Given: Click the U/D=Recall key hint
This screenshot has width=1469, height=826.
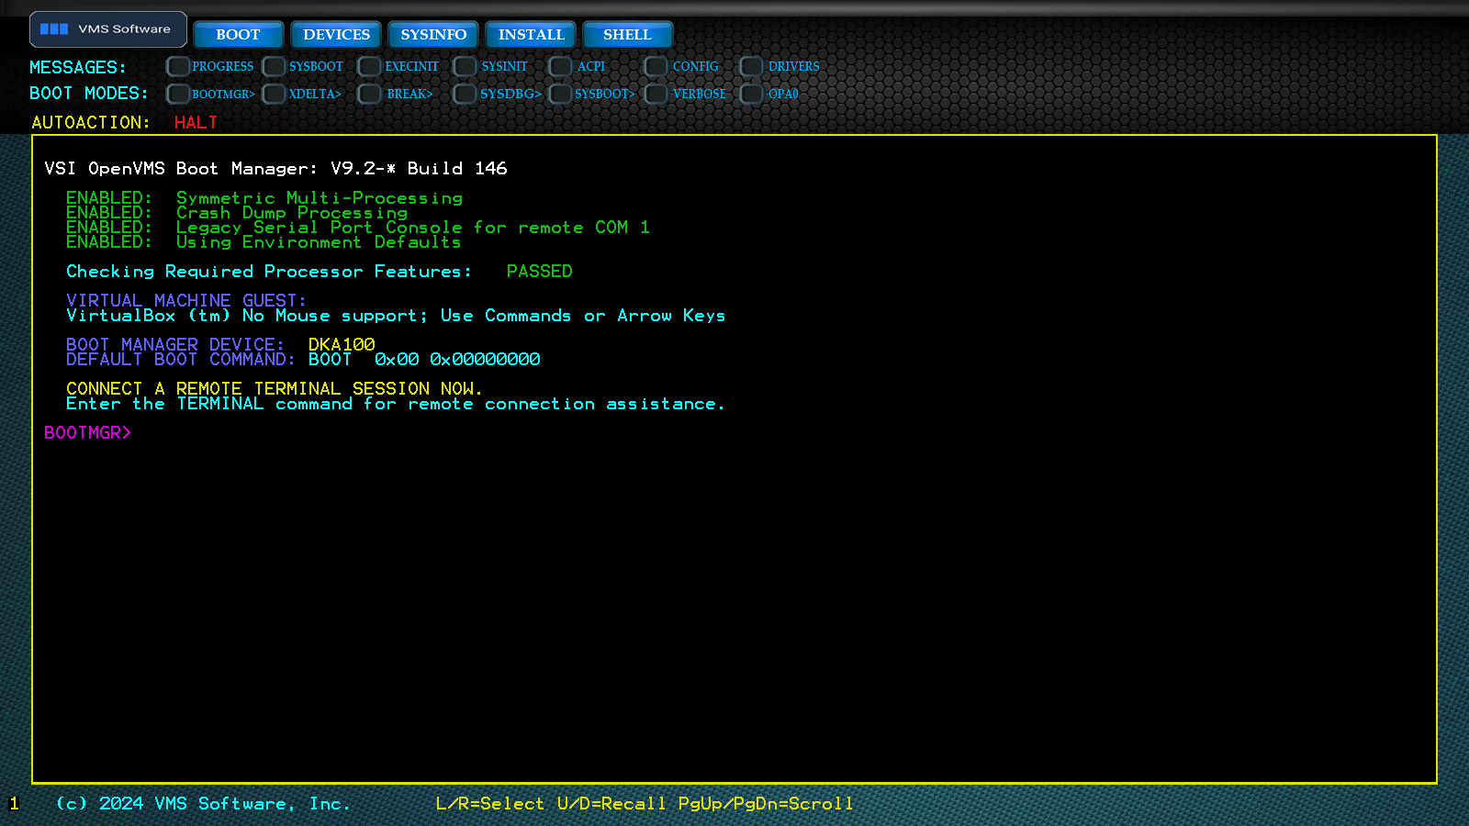Looking at the screenshot, I should [x=611, y=804].
